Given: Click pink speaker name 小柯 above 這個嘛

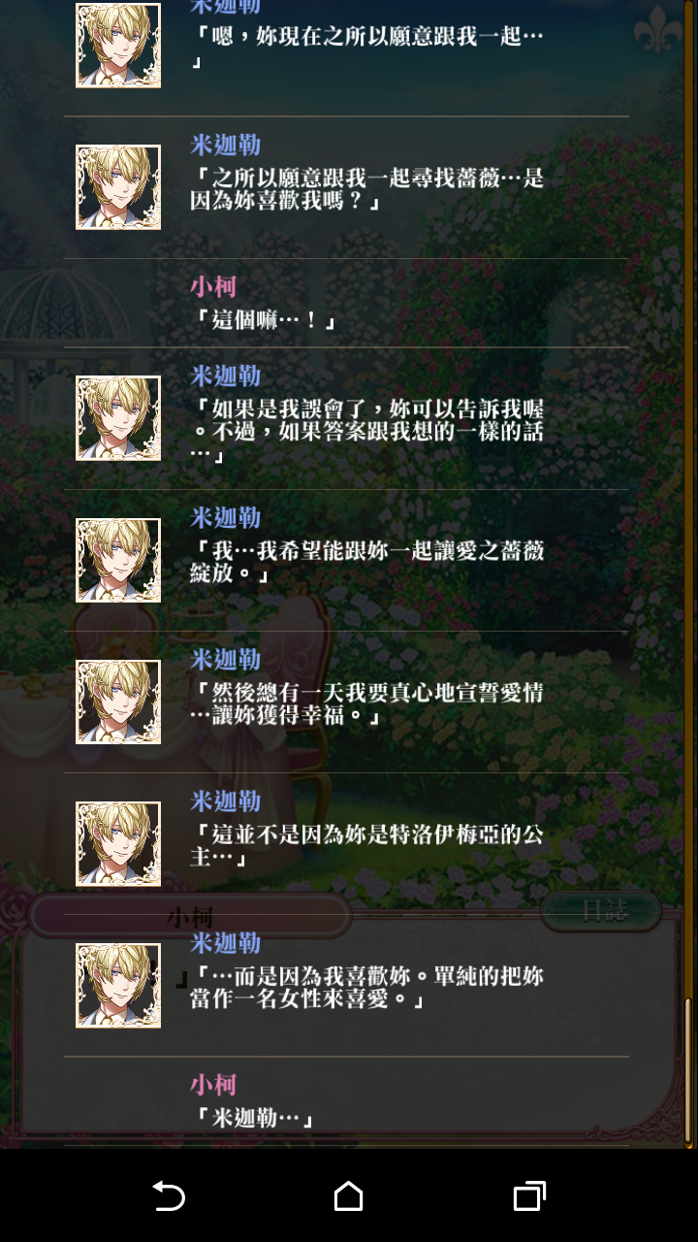Looking at the screenshot, I should pyautogui.click(x=213, y=286).
